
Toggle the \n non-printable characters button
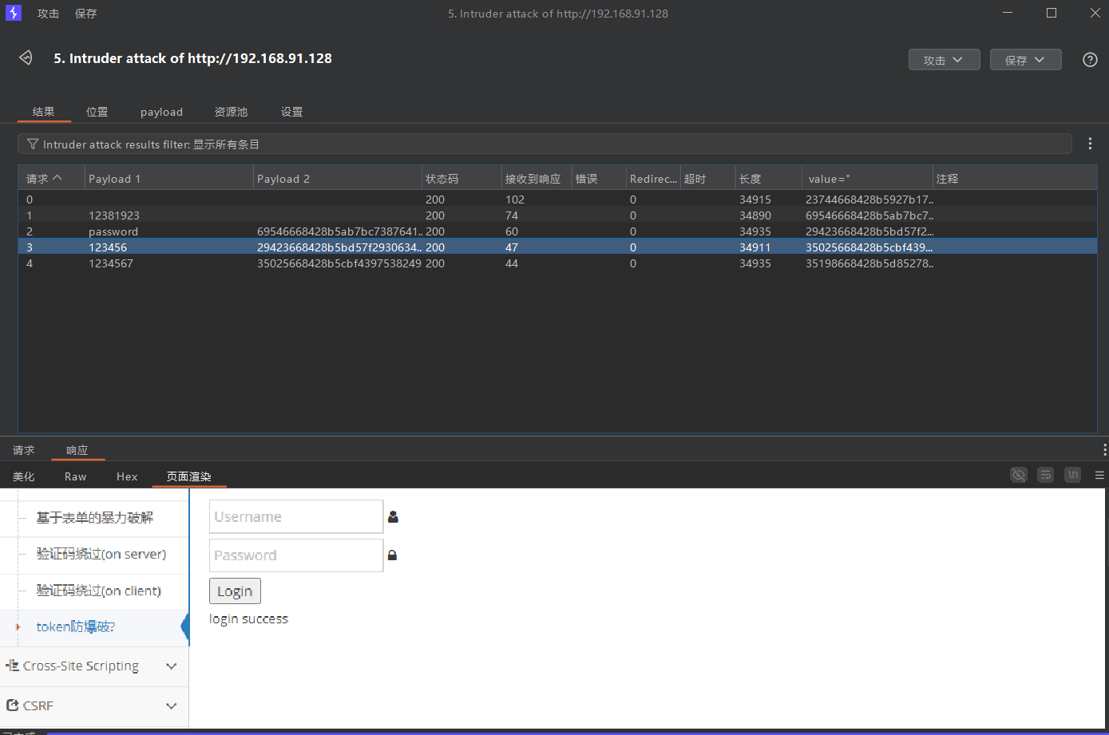tap(1072, 475)
